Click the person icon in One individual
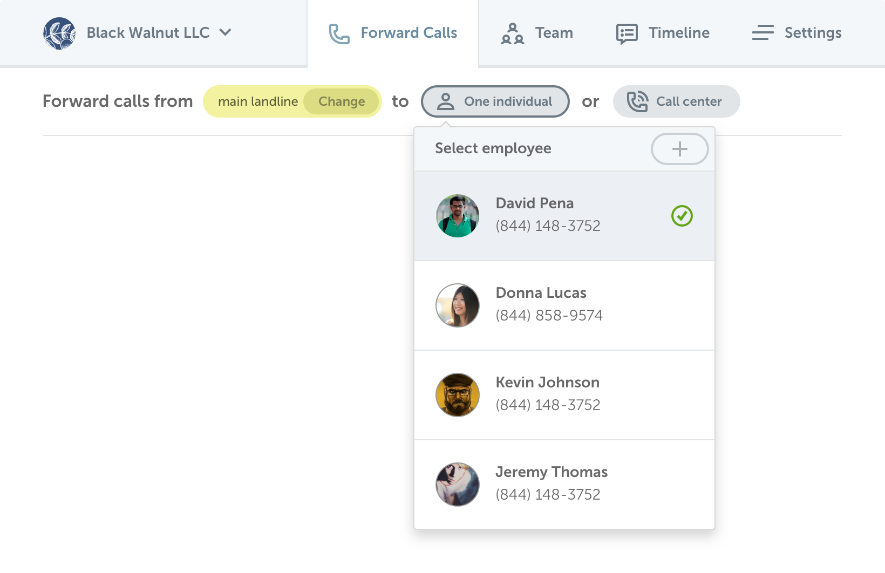The height and width of the screenshot is (573, 885). point(446,101)
